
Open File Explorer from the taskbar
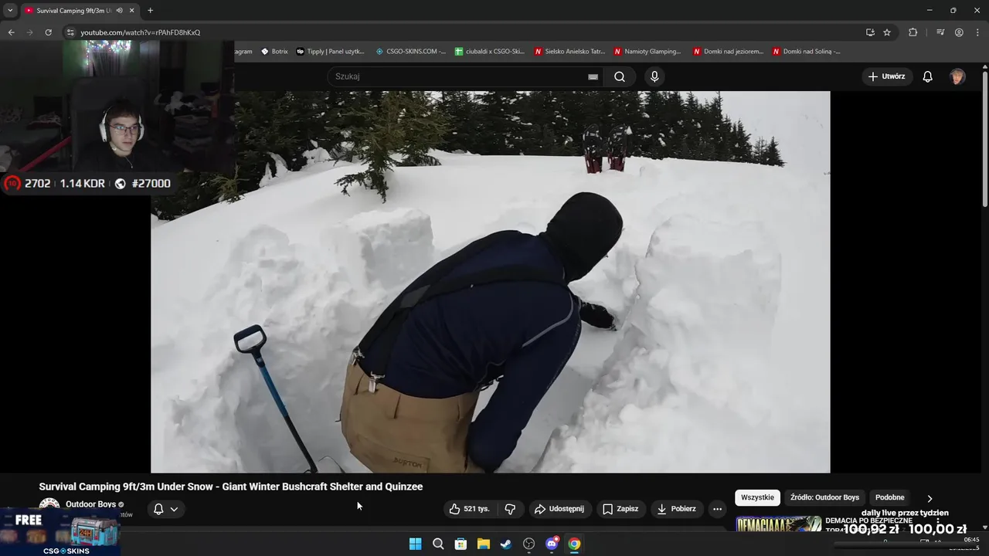pyautogui.click(x=483, y=544)
